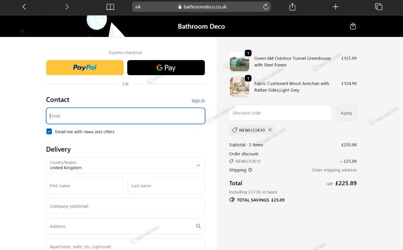Click the £124.99 armchair price
The image size is (403, 250).
coord(349,84)
